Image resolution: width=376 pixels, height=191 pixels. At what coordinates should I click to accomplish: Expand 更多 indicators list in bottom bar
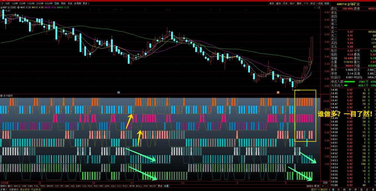pyautogui.click(x=160, y=186)
